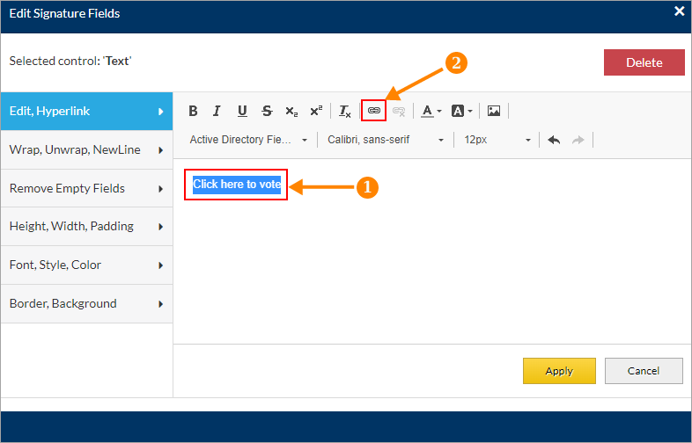Insert an image via image icon
This screenshot has height=443, width=692.
tap(494, 112)
